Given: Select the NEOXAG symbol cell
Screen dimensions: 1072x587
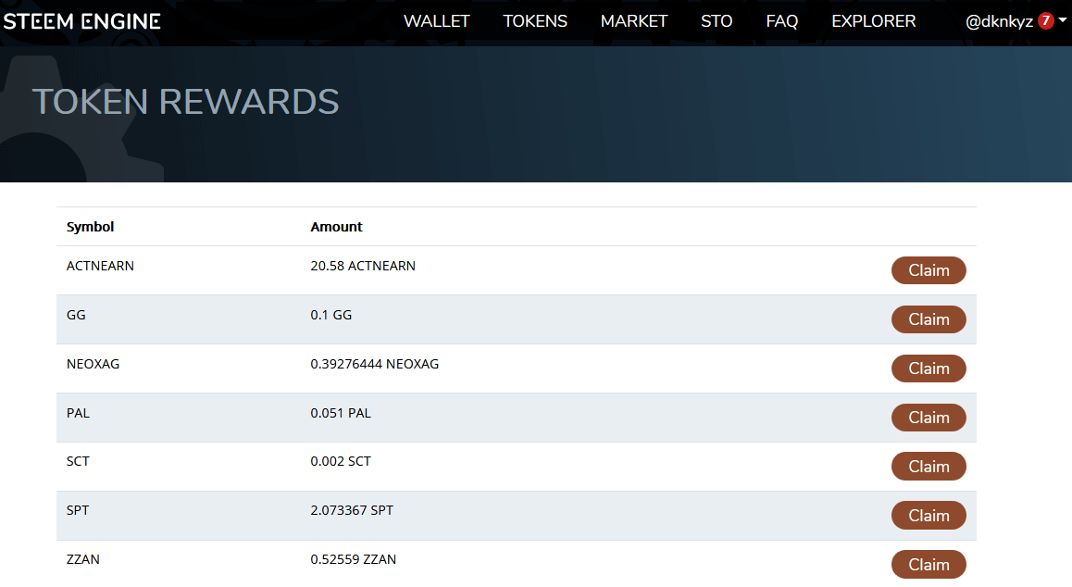Looking at the screenshot, I should click(93, 364).
